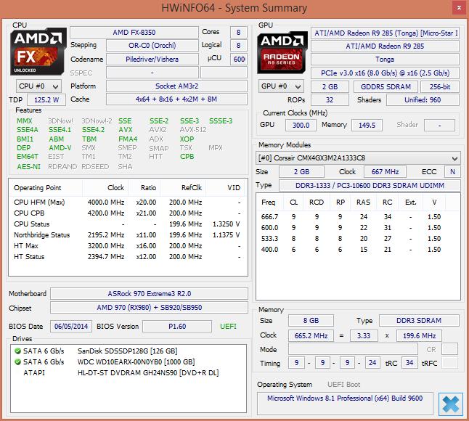Click the RefClk column header
This screenshot has height=421, width=469.
[x=183, y=188]
